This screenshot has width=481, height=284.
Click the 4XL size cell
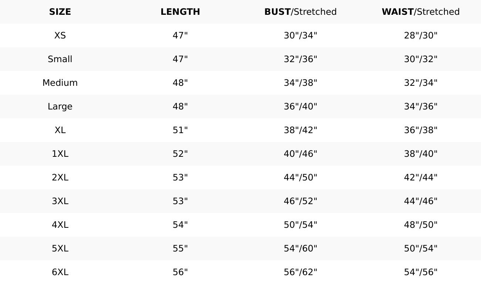tap(60, 225)
